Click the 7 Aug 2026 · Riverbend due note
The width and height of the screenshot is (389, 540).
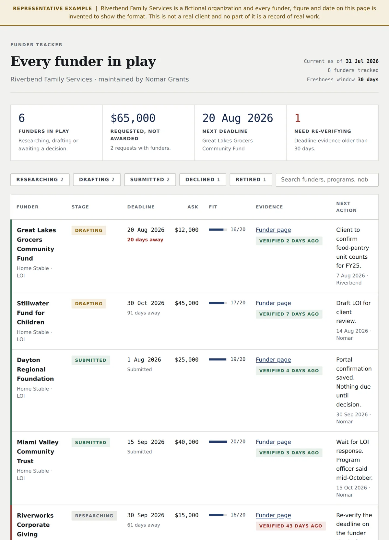click(x=352, y=279)
